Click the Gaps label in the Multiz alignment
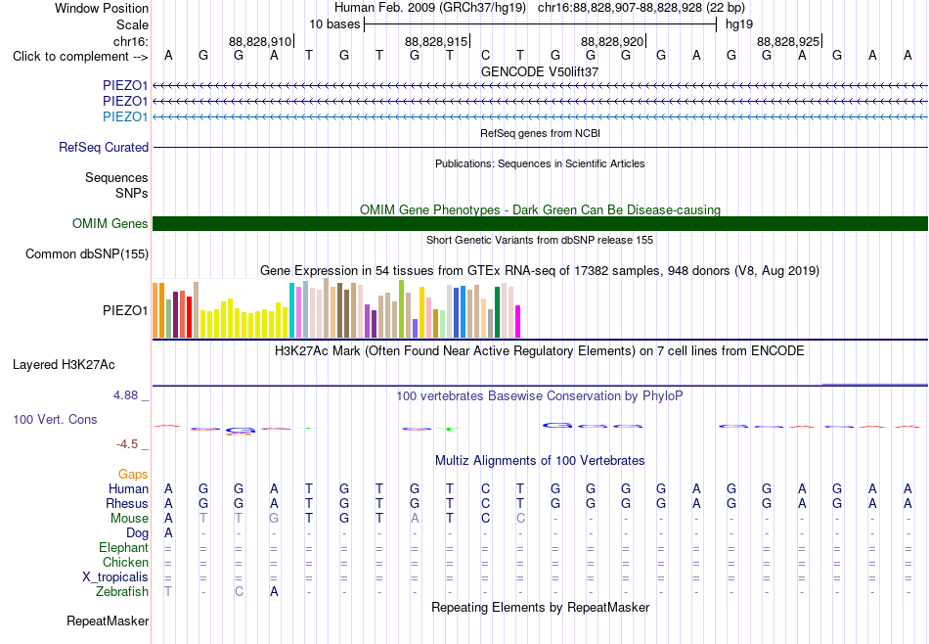 tap(133, 474)
